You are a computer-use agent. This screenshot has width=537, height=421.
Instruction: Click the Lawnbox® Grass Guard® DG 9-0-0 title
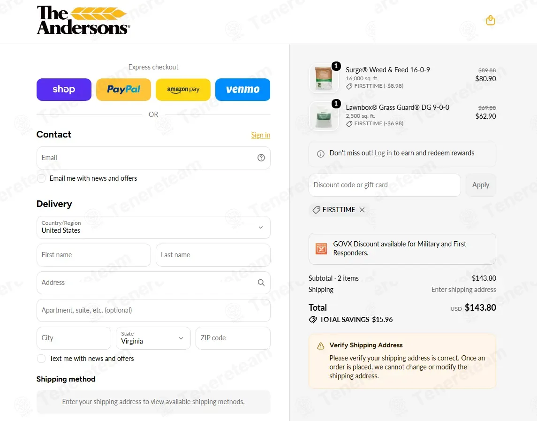coord(398,107)
